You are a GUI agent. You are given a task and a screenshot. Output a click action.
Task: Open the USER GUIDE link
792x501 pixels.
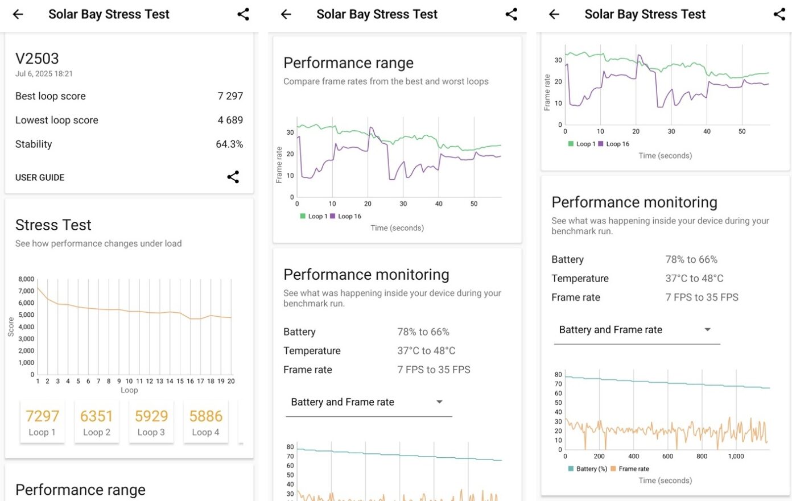40,177
